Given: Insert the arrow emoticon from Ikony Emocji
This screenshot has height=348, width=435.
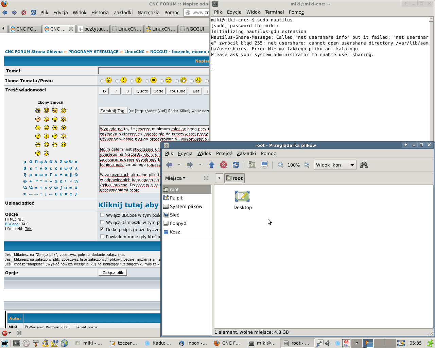Looking at the screenshot, I should point(55,127).
